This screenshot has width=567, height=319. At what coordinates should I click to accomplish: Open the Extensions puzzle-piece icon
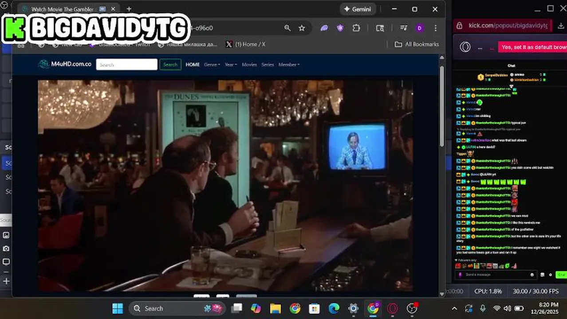[356, 28]
